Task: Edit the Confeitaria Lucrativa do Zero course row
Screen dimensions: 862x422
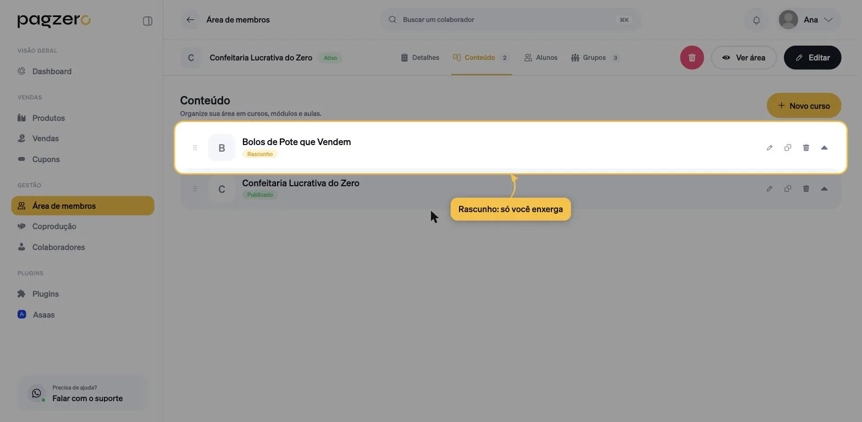Action: click(770, 189)
